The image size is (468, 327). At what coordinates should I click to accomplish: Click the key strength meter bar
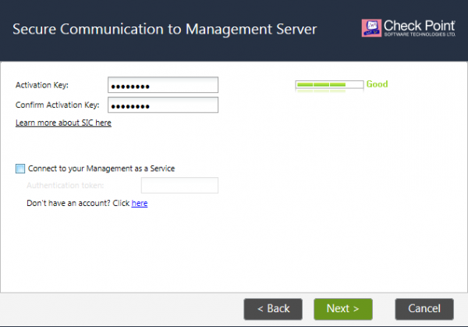tap(328, 84)
